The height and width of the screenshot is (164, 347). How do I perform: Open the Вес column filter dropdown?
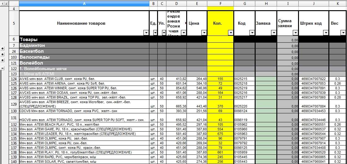pos(344,33)
